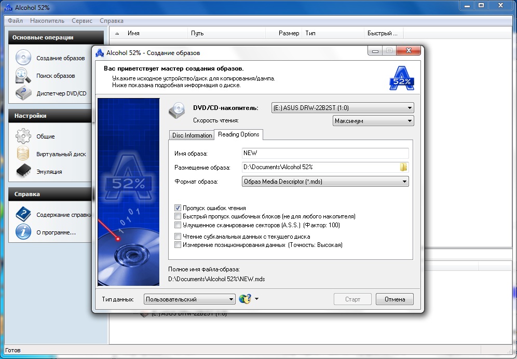Click the Настройки panel header
The height and width of the screenshot is (359, 517).
point(50,116)
